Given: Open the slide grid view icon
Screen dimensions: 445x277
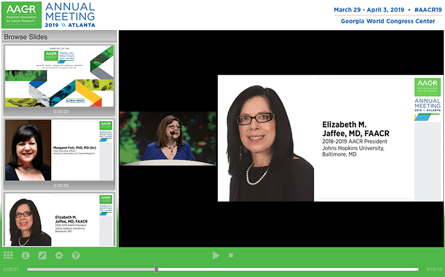Looking at the screenshot, I should (8, 255).
